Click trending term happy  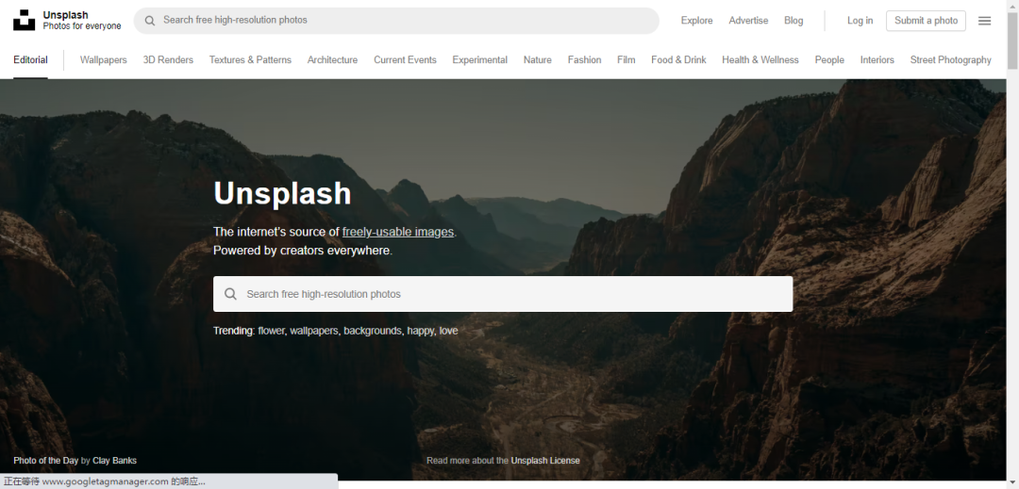click(x=421, y=331)
